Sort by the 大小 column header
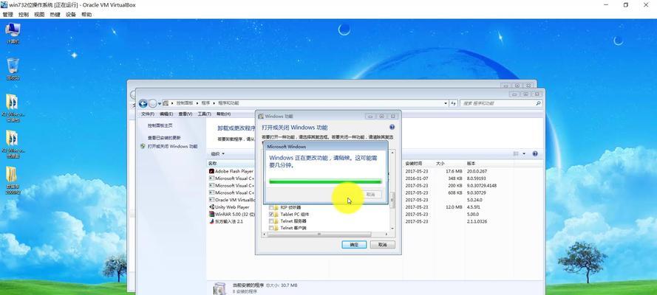The height and width of the screenshot is (295, 657). tap(440, 164)
